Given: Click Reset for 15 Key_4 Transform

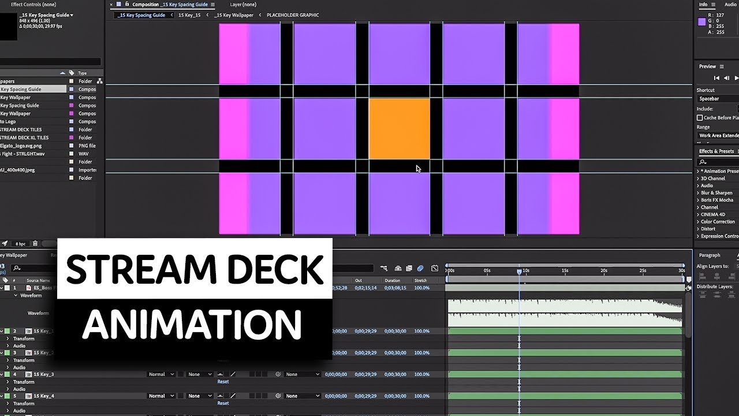Looking at the screenshot, I should (223, 403).
